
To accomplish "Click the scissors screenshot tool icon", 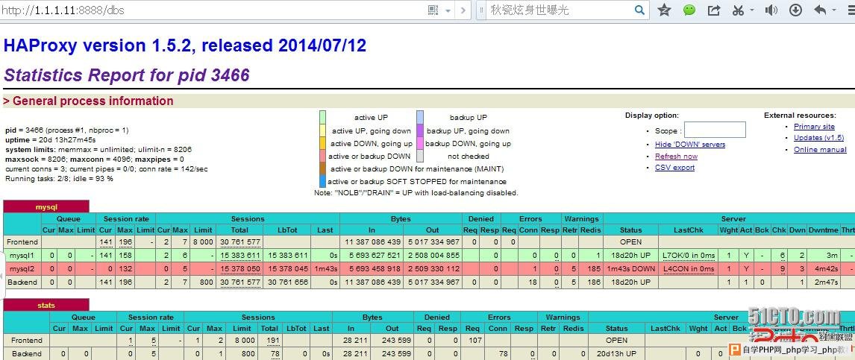I will [x=739, y=10].
